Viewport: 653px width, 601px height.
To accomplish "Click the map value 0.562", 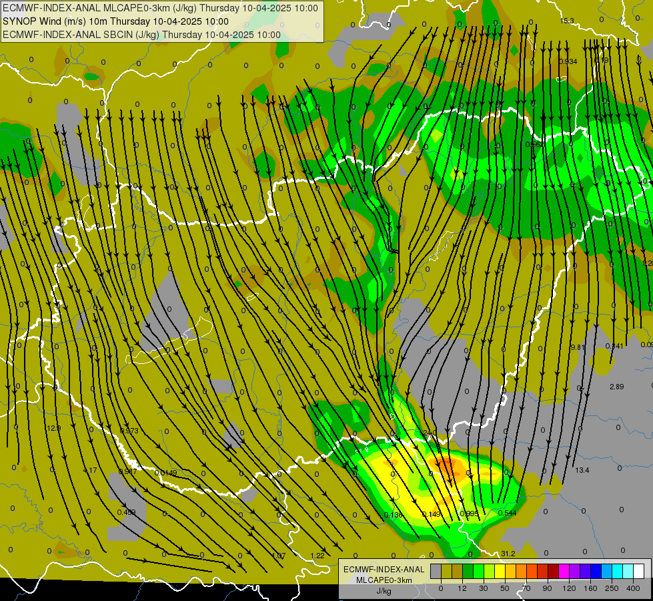I will (x=534, y=144).
